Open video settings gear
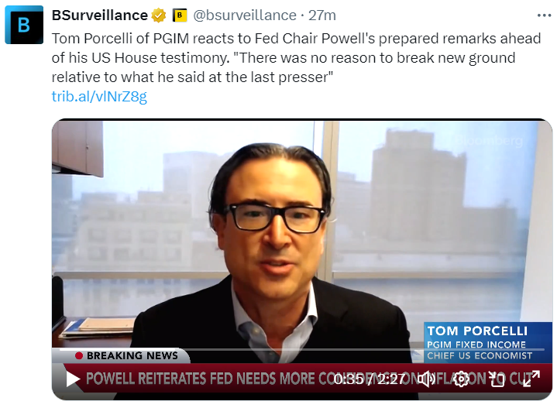 click(x=461, y=379)
